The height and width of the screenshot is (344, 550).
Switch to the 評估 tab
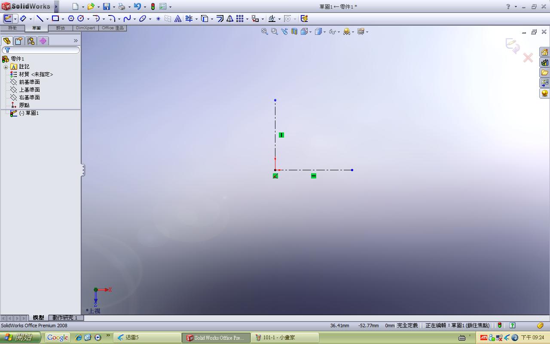(61, 28)
